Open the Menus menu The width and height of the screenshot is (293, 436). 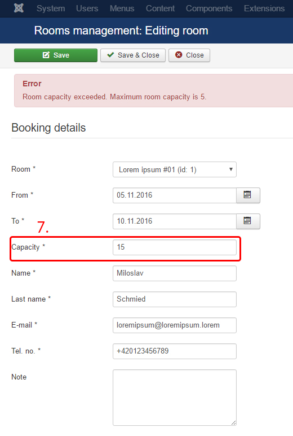[x=122, y=8]
